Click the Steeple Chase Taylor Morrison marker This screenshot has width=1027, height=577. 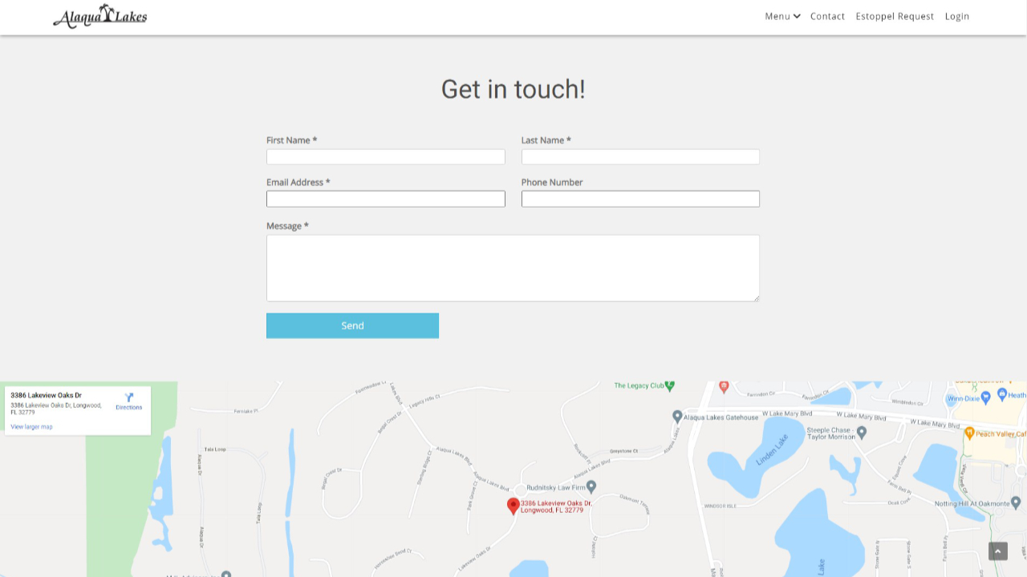862,433
